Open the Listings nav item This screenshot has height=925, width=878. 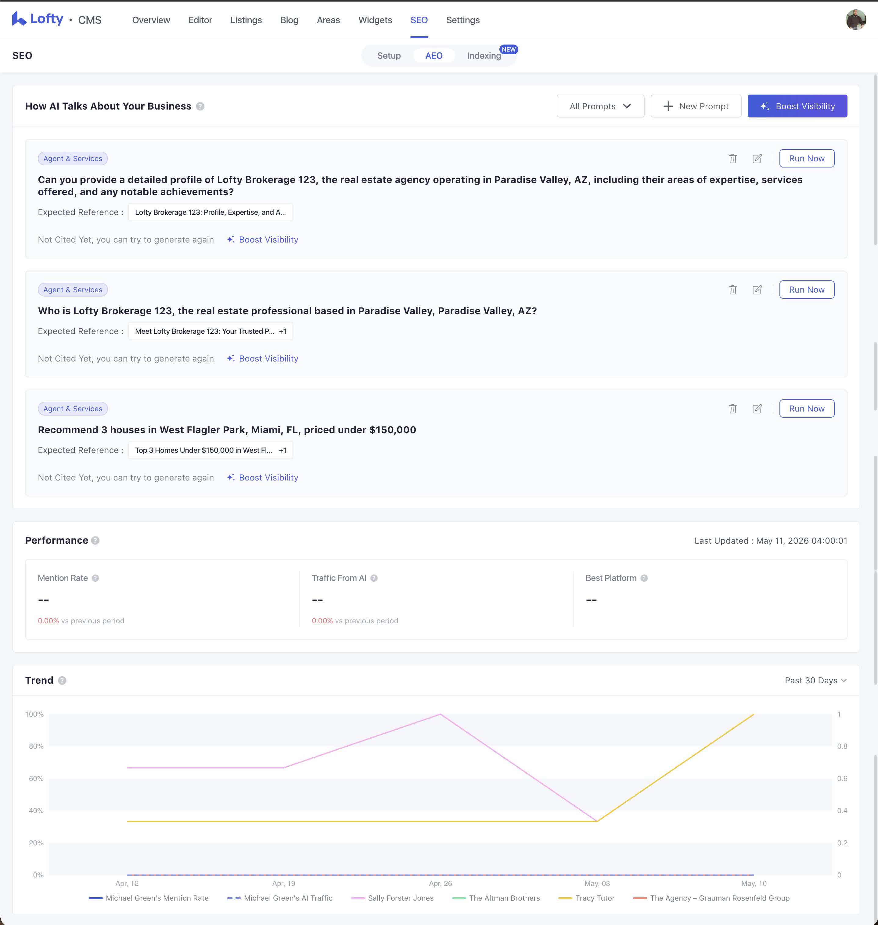(246, 20)
